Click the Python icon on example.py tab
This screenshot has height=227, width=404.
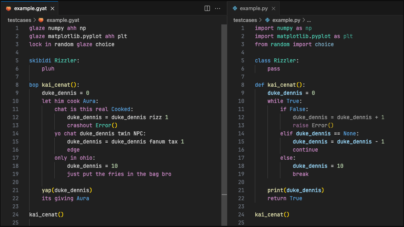click(x=235, y=9)
